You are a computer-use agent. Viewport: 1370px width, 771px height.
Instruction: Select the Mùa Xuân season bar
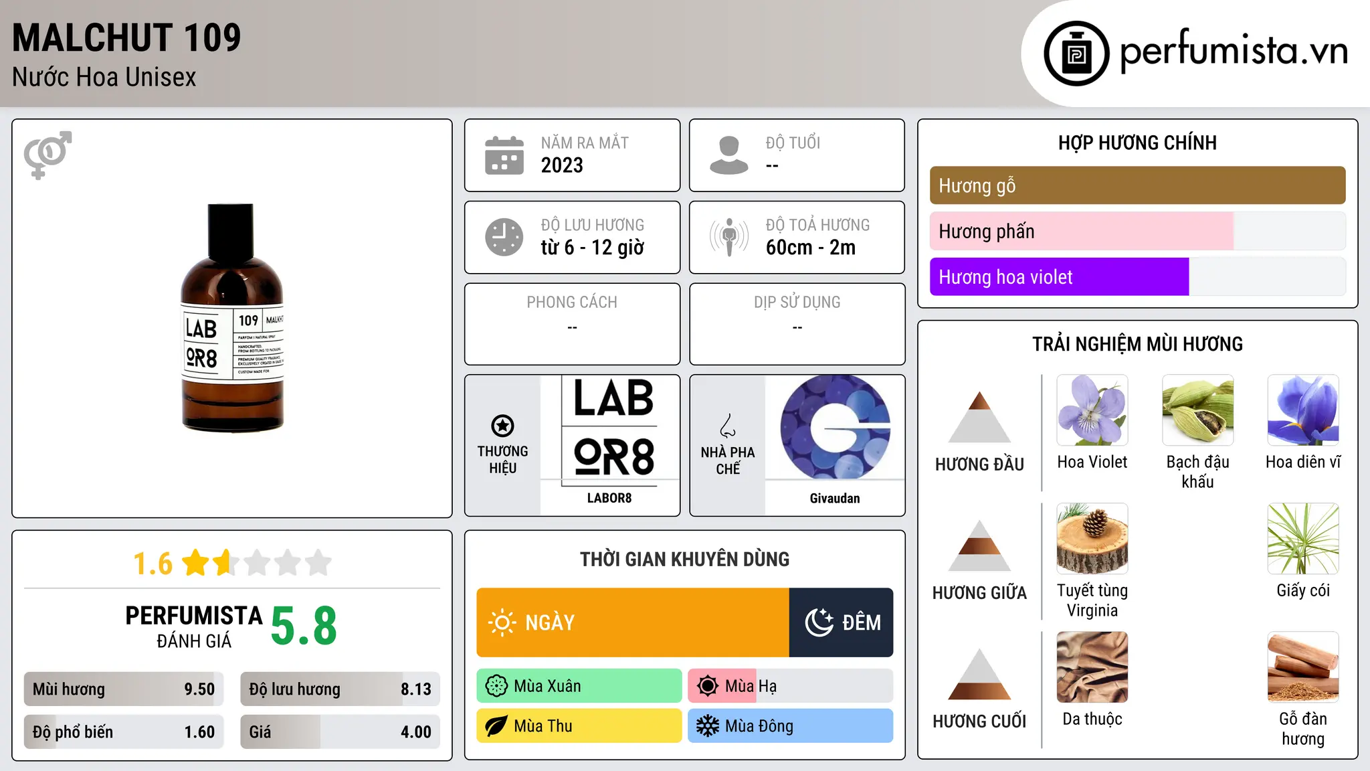[579, 686]
